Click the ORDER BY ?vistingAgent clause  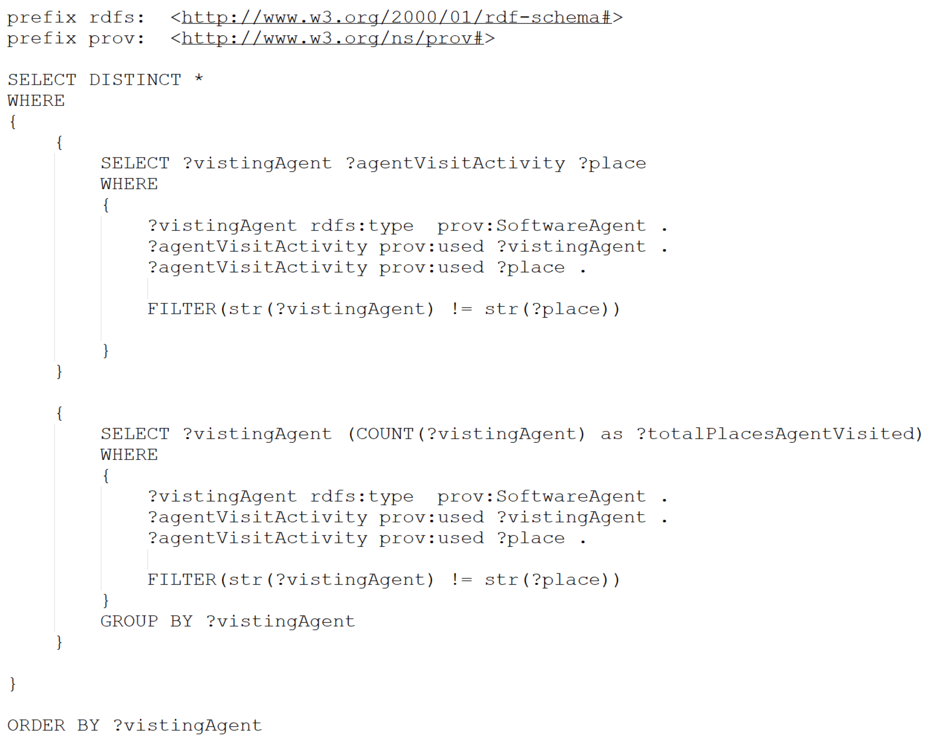tap(135, 726)
